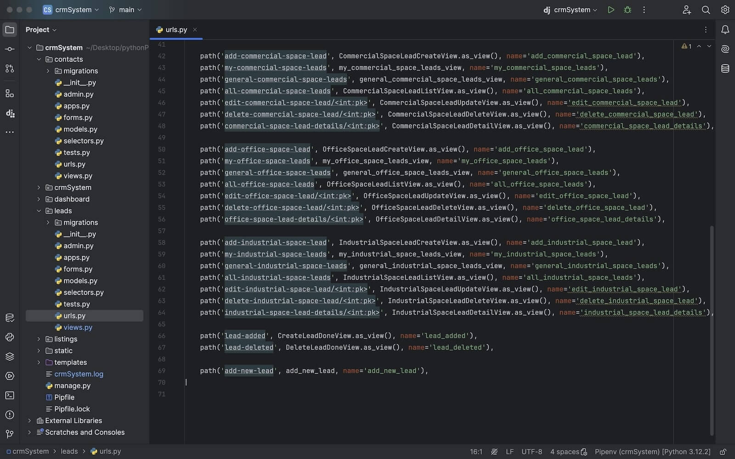735x459 pixels.
Task: Open the Pull Requests tool window
Action: click(x=10, y=69)
